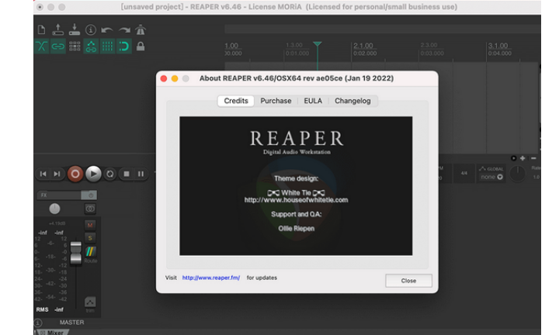The image size is (559, 335).
Task: Open master track FX button
Action: (59, 195)
